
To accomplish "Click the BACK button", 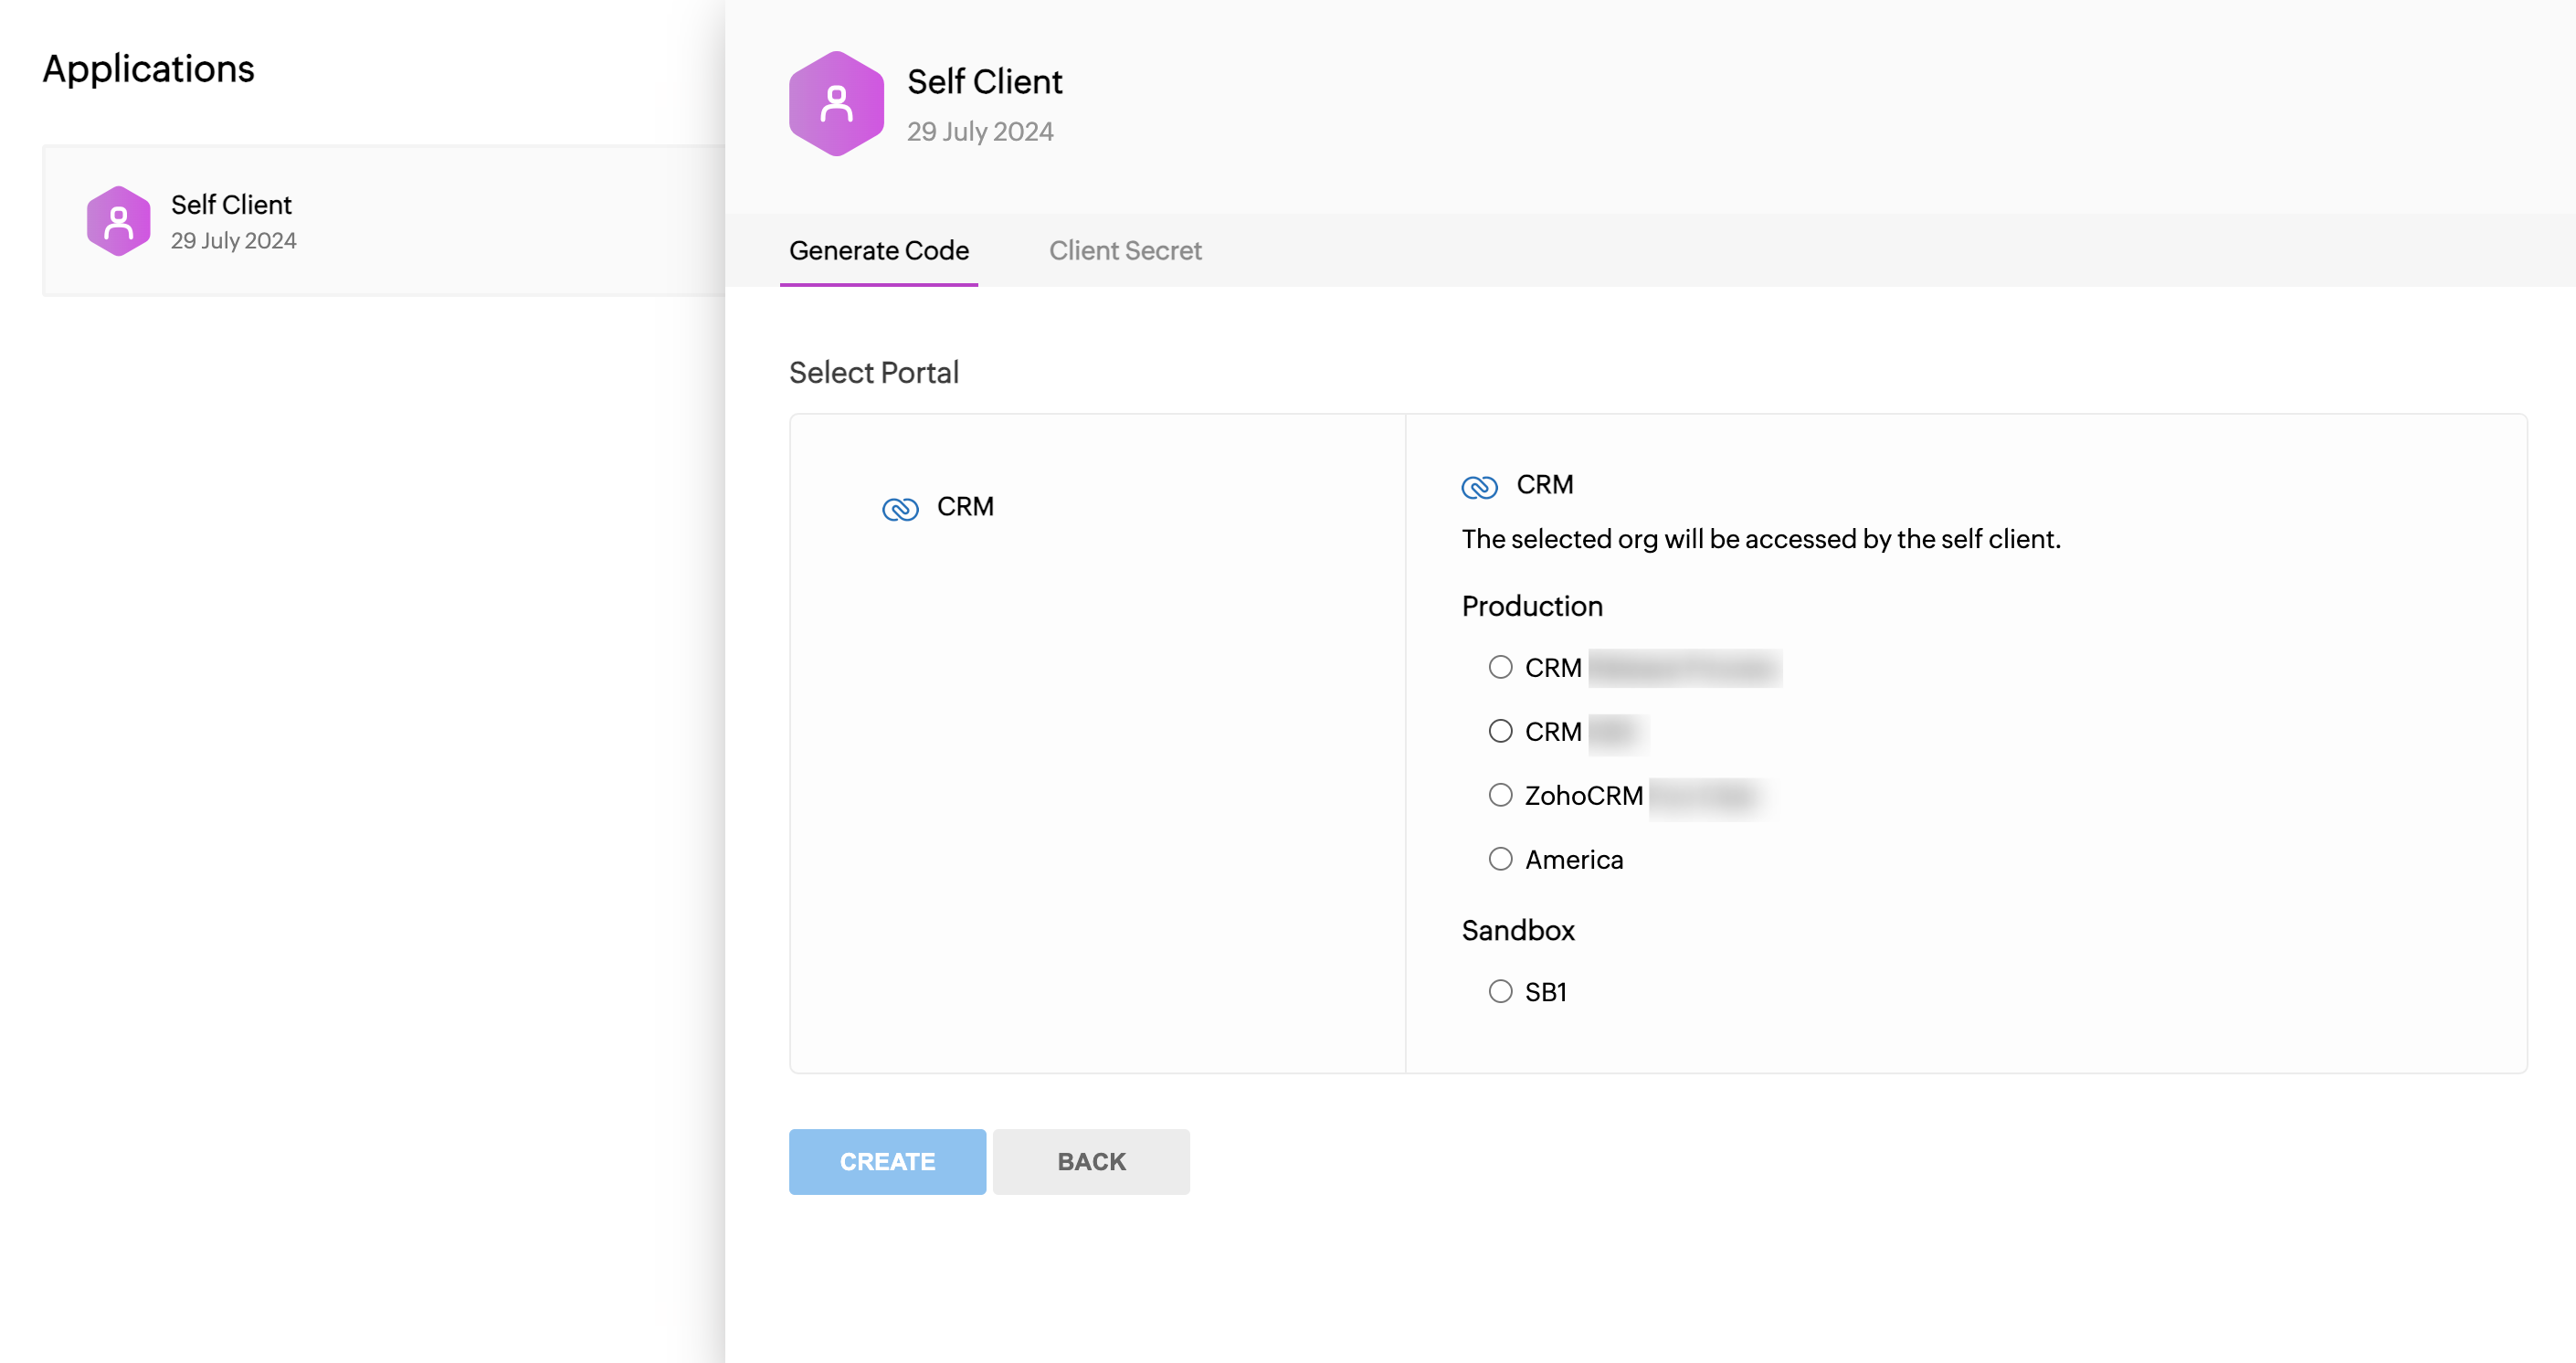I will click(x=1091, y=1161).
